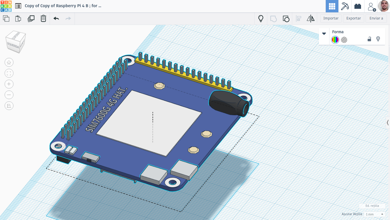The width and height of the screenshot is (390, 220).
Task: Click the Enviar a button
Action: point(376,18)
